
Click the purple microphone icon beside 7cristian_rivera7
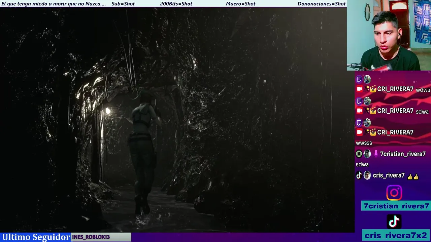click(x=376, y=154)
